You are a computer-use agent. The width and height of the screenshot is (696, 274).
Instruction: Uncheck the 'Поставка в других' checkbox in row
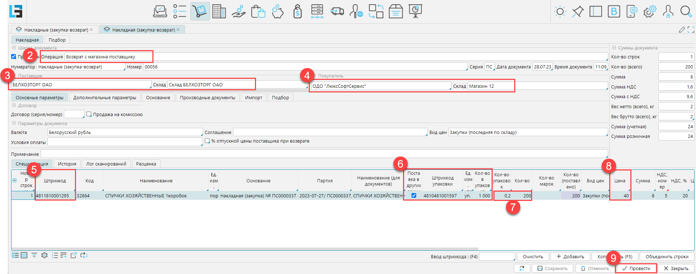[x=414, y=196]
